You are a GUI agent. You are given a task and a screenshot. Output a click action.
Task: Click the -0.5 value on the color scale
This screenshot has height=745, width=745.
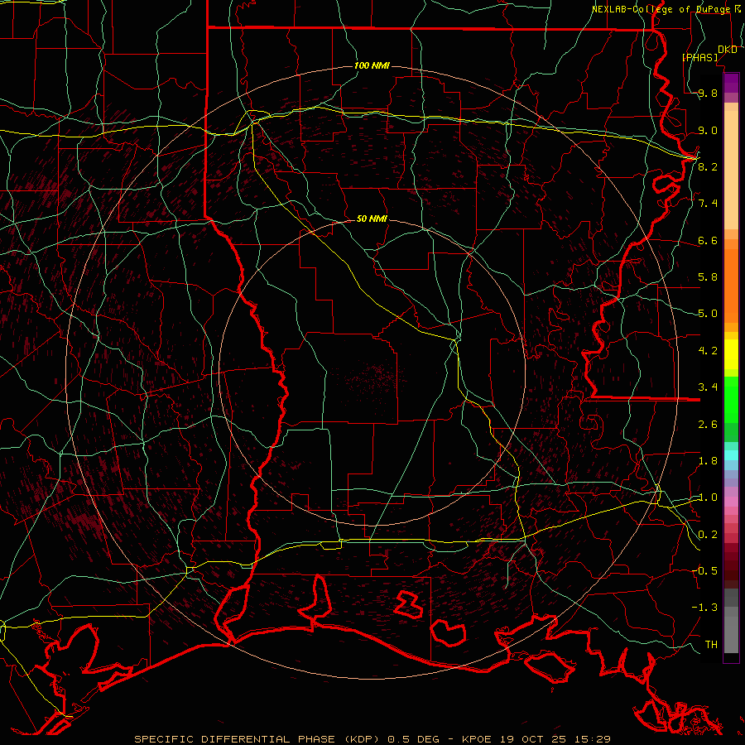[704, 570]
